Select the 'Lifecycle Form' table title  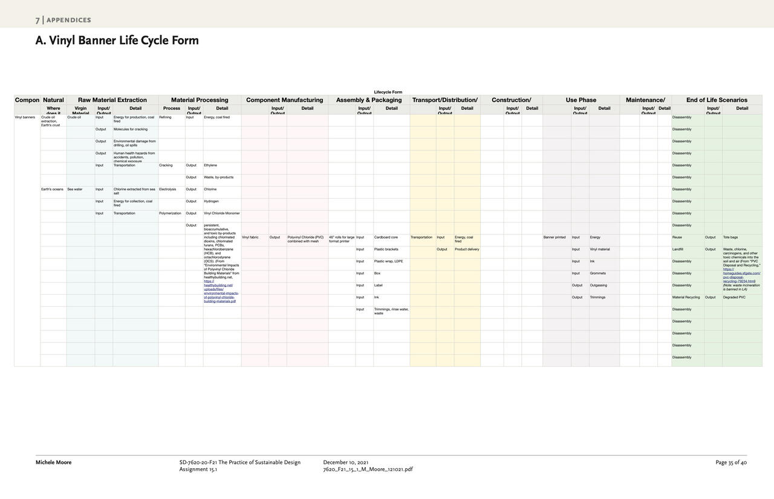click(x=388, y=92)
